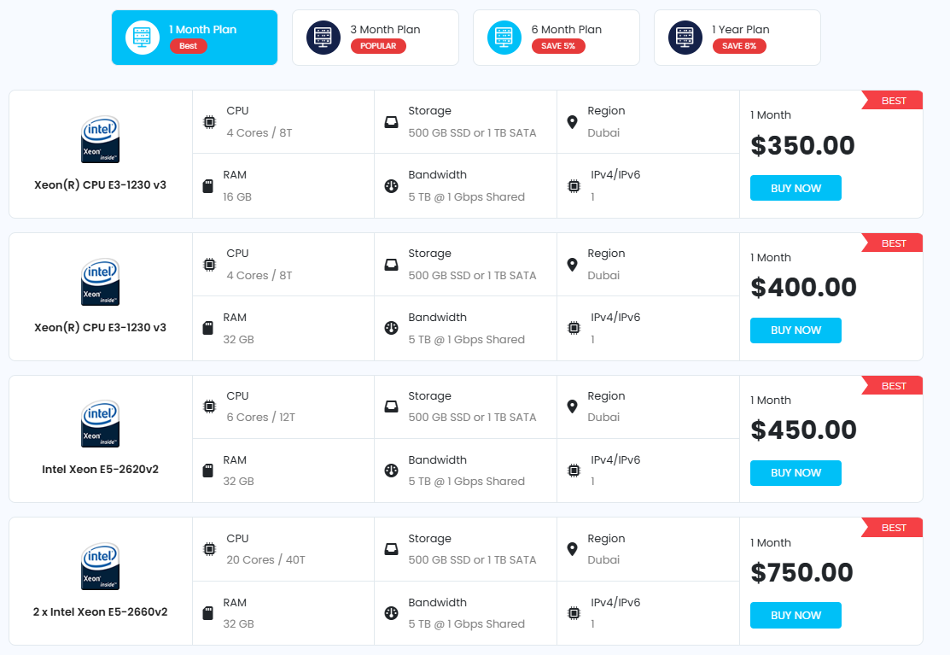
Task: Click the Bandwidth gauge icon in second server
Action: (x=391, y=328)
